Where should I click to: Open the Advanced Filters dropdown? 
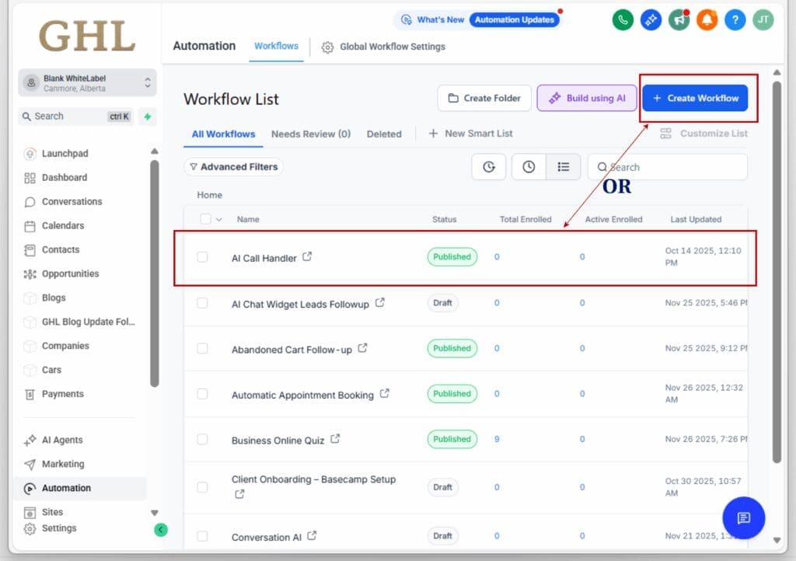[x=233, y=167]
